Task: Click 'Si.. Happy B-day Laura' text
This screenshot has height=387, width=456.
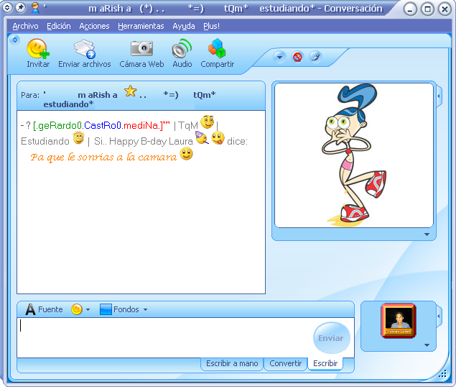Action: 144,141
